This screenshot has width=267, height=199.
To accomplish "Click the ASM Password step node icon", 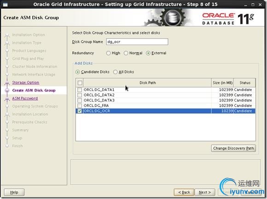I will pyautogui.click(x=7, y=98).
